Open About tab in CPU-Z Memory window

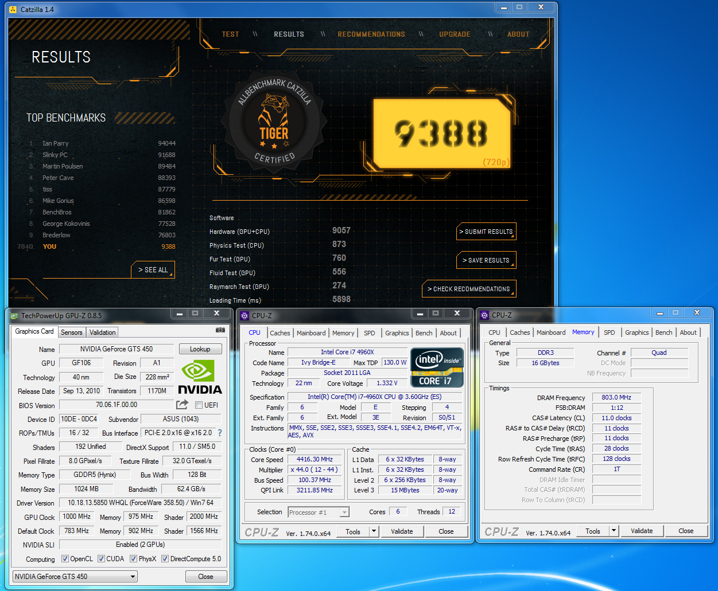point(688,332)
